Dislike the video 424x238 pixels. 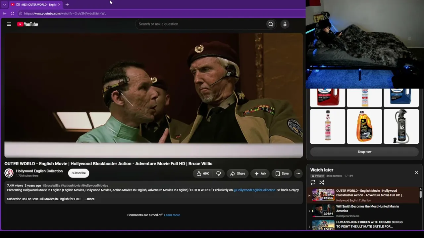pyautogui.click(x=218, y=174)
